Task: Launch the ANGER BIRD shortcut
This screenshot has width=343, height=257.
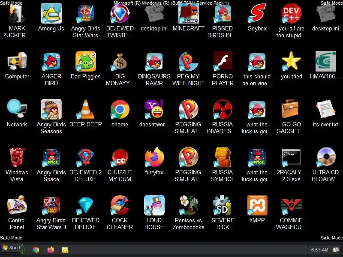Action: pos(51,62)
